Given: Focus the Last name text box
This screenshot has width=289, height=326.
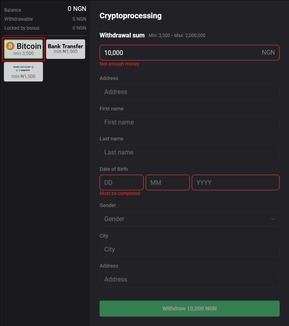Looking at the screenshot, I should coord(189,152).
